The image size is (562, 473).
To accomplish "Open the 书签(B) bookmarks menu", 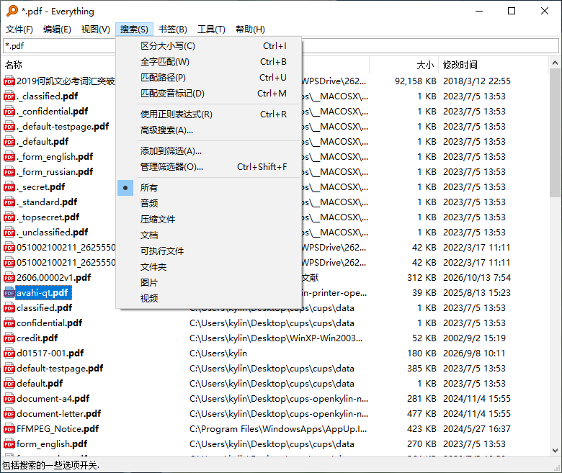I will pos(173,30).
